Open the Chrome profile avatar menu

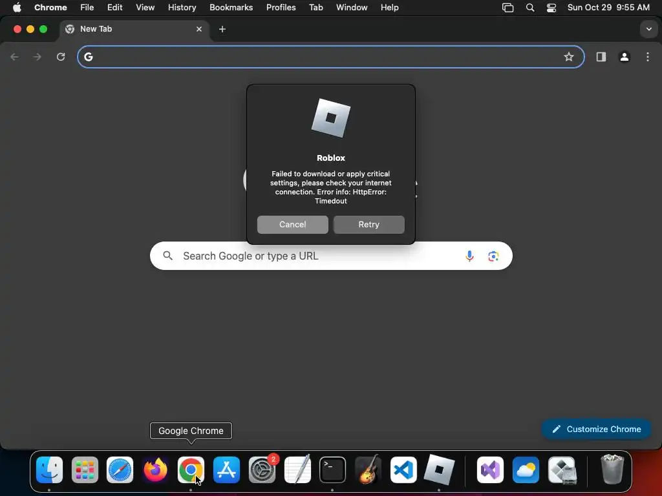pos(625,57)
